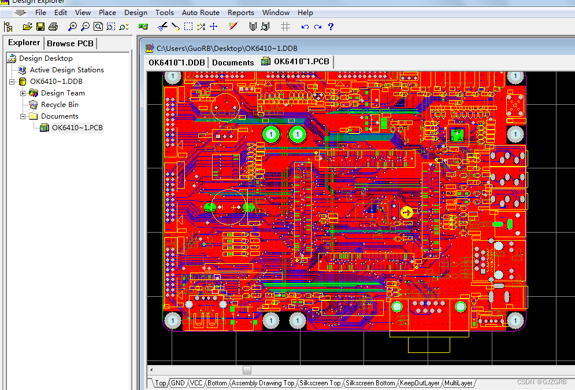This screenshot has width=575, height=390.
Task: Select the OK6410~1.DDB document tab
Action: tap(177, 62)
